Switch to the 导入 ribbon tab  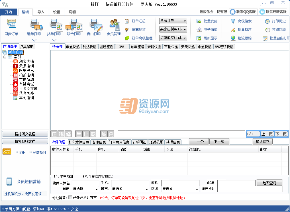click(x=41, y=12)
